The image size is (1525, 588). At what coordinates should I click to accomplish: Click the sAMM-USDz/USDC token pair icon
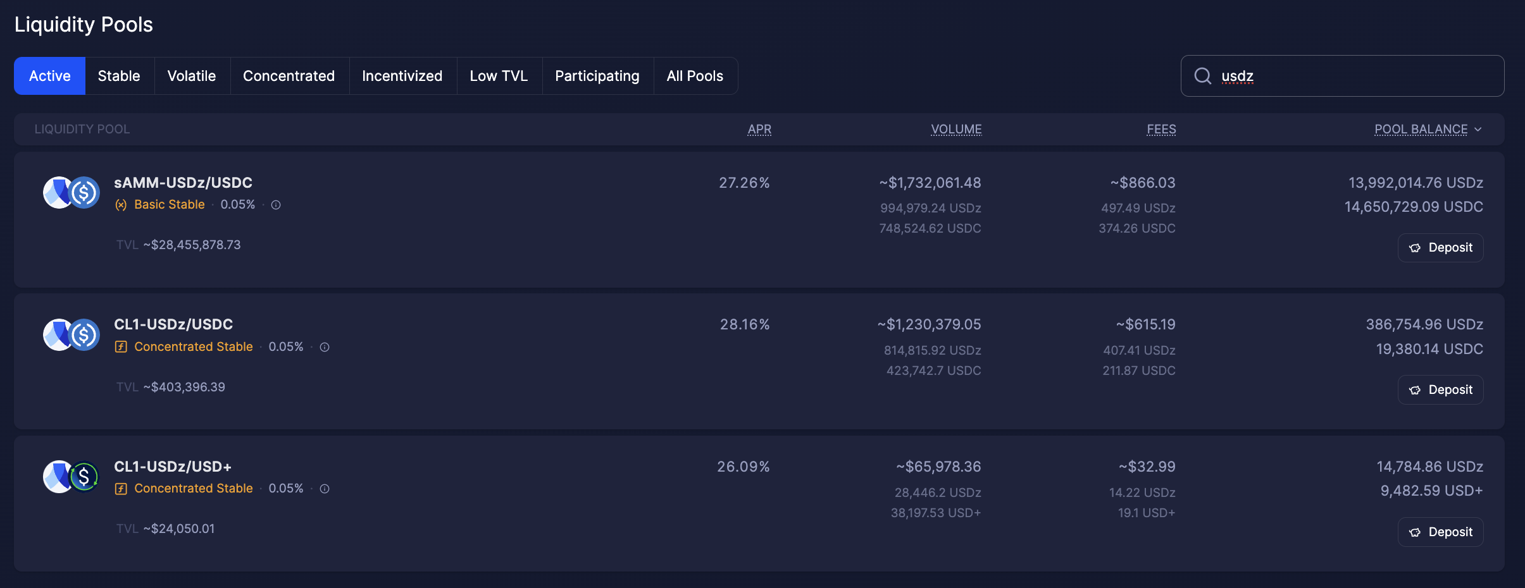(x=71, y=193)
